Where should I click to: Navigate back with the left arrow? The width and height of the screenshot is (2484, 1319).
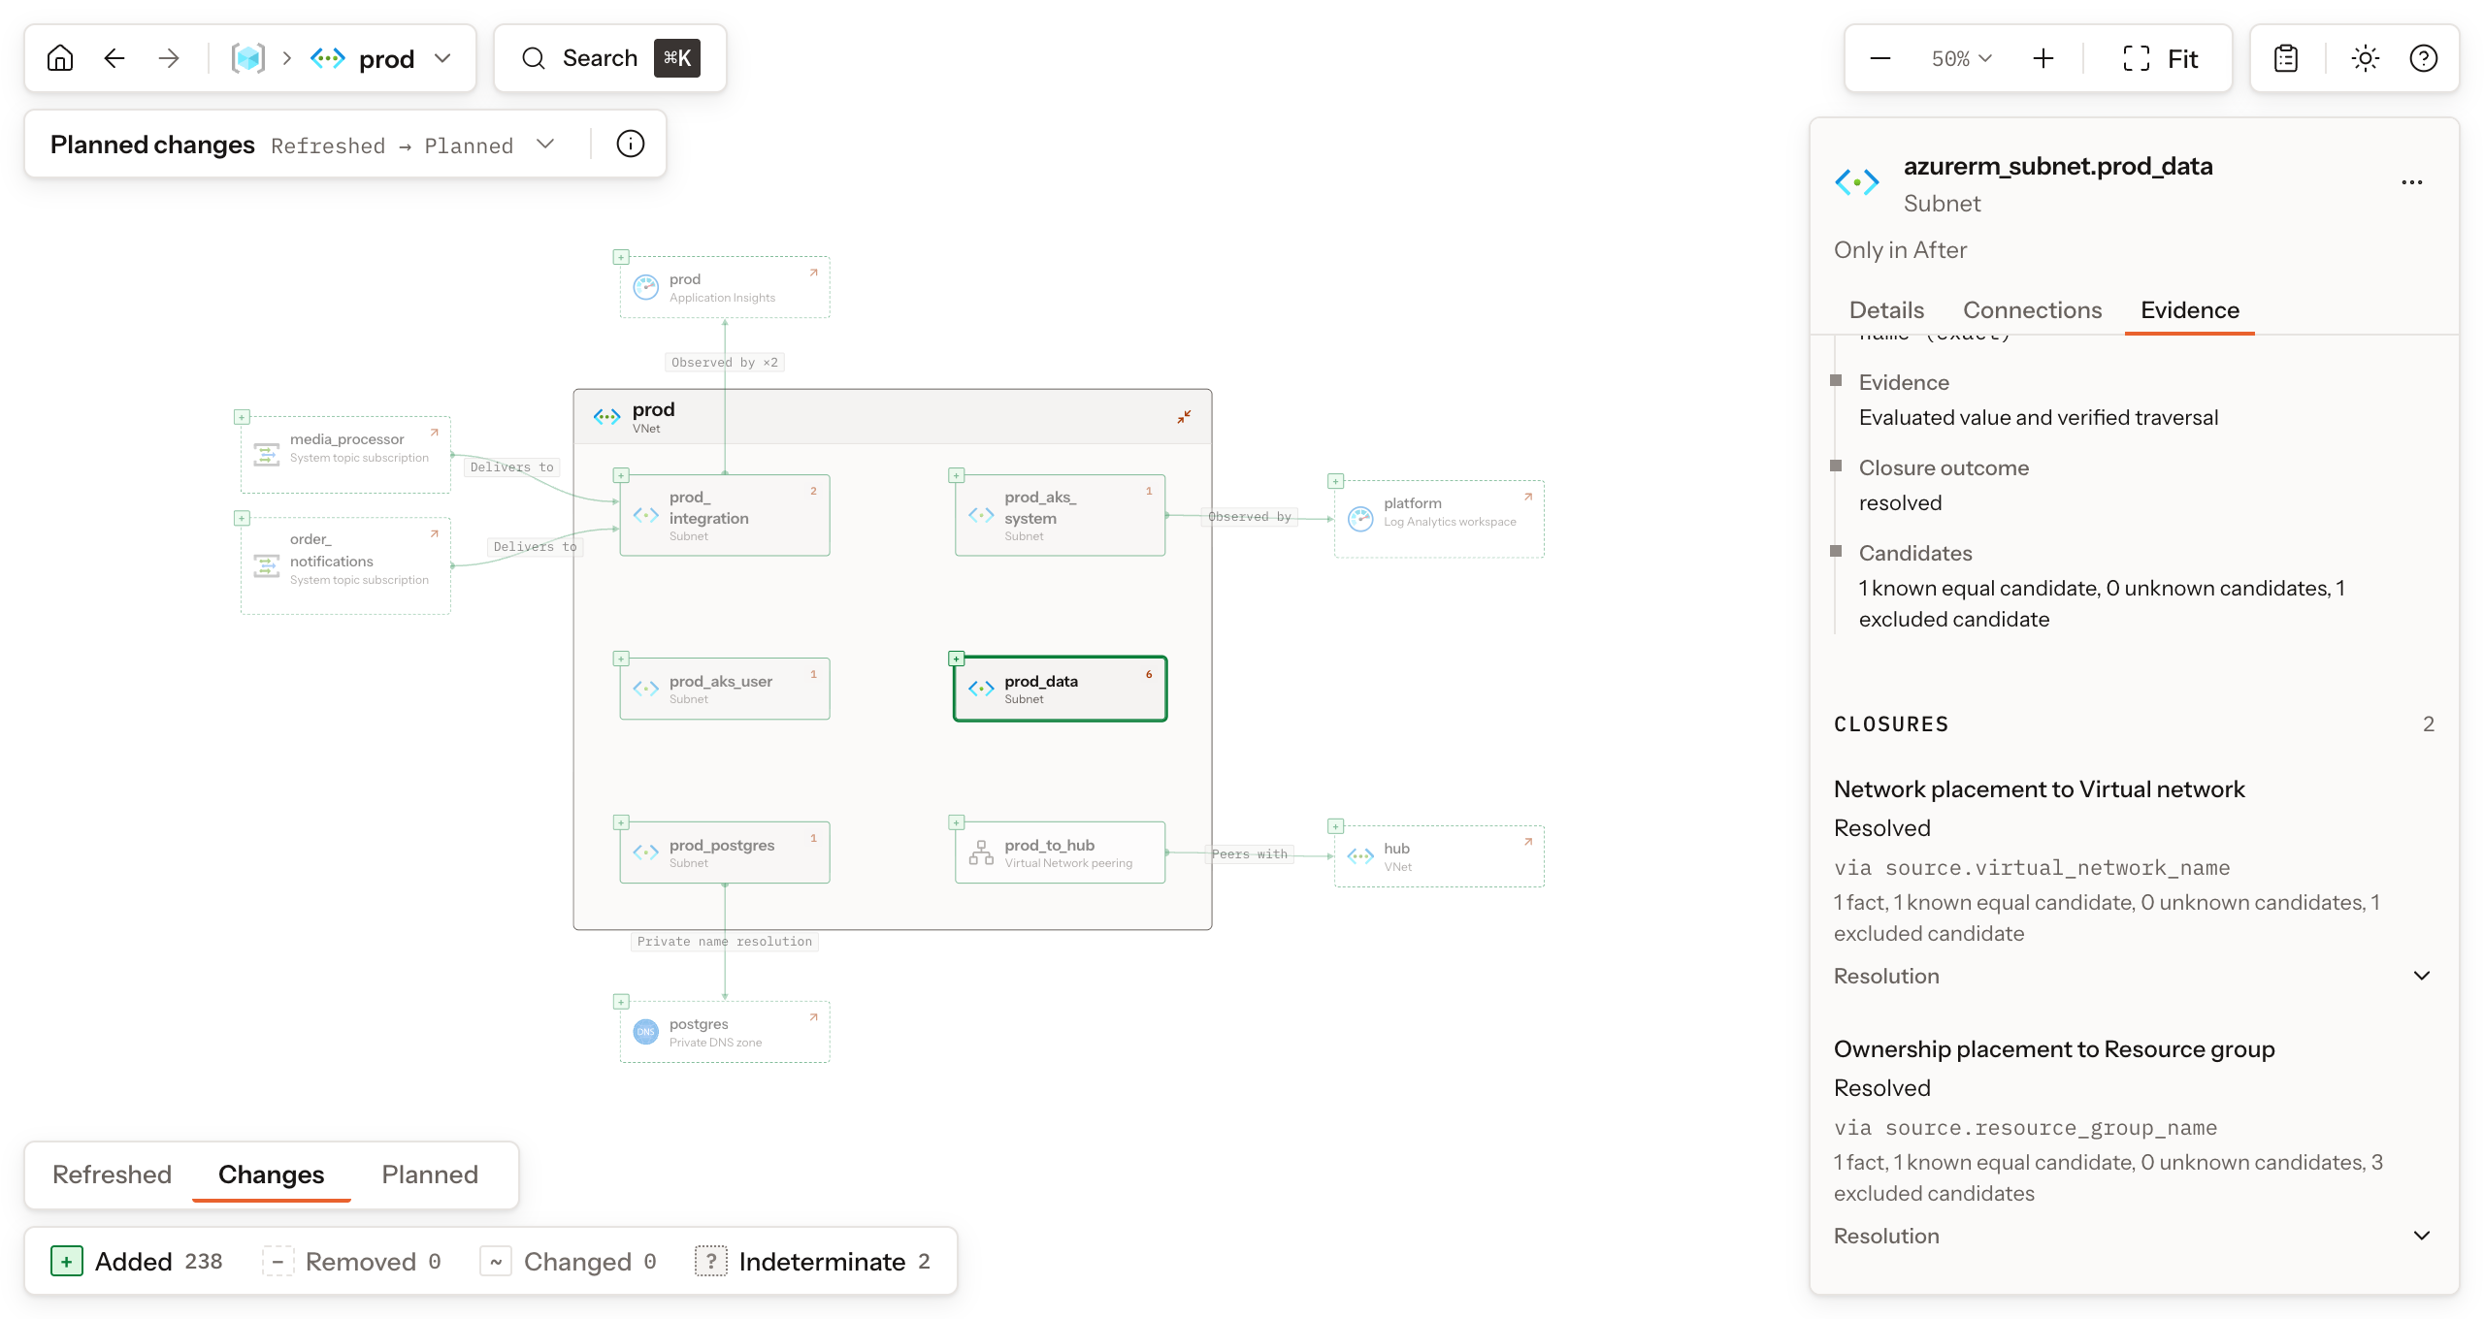114,58
